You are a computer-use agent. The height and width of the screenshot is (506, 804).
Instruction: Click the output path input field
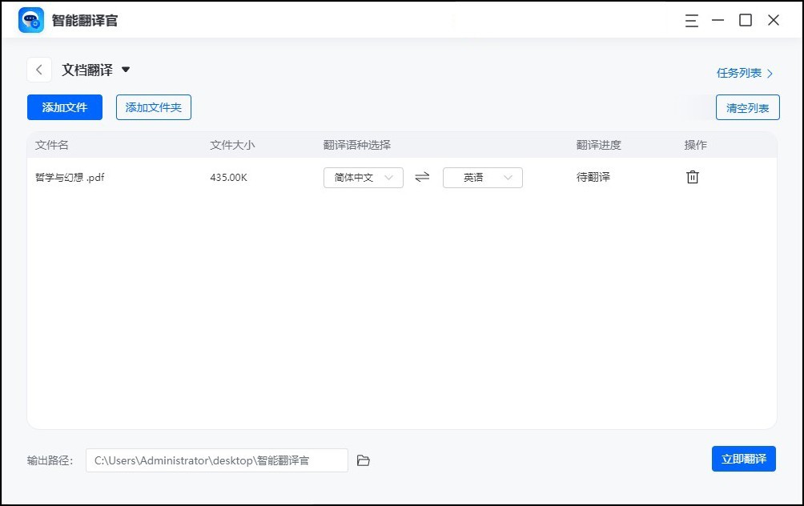(216, 460)
